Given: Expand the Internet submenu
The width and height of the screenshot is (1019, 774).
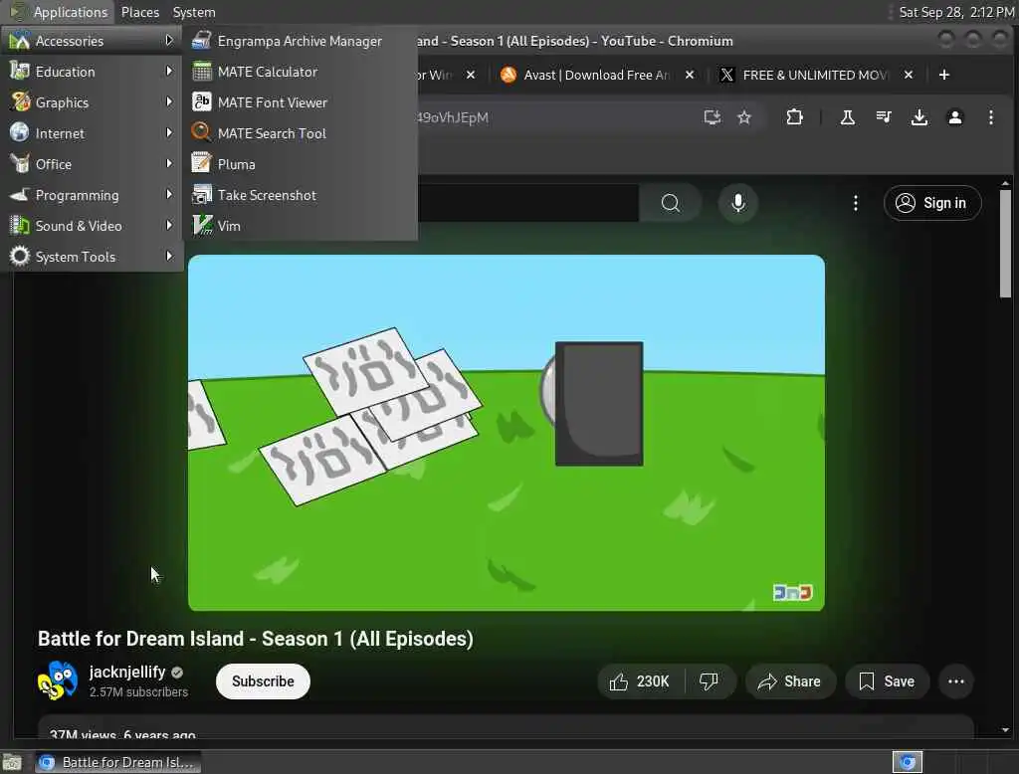Looking at the screenshot, I should [x=92, y=133].
